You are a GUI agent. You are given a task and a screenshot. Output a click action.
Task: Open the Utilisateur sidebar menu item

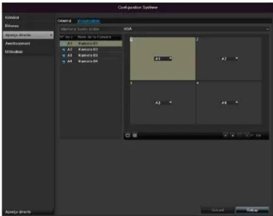click(14, 52)
